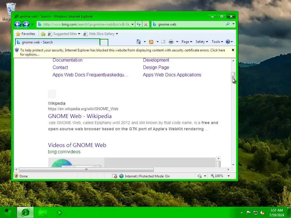
Task: Open the Safety menu
Action: click(202, 42)
